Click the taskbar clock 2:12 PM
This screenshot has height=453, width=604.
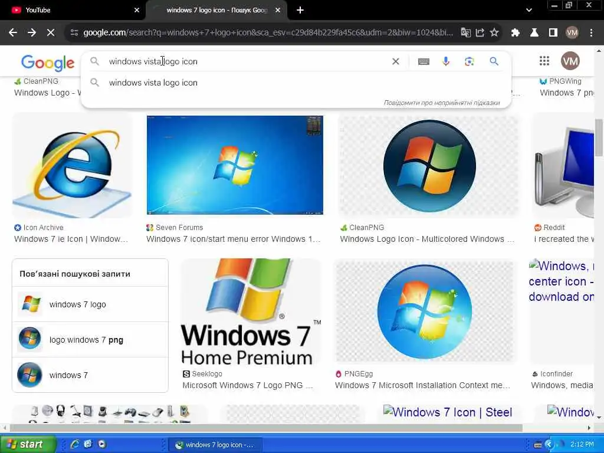tap(582, 445)
